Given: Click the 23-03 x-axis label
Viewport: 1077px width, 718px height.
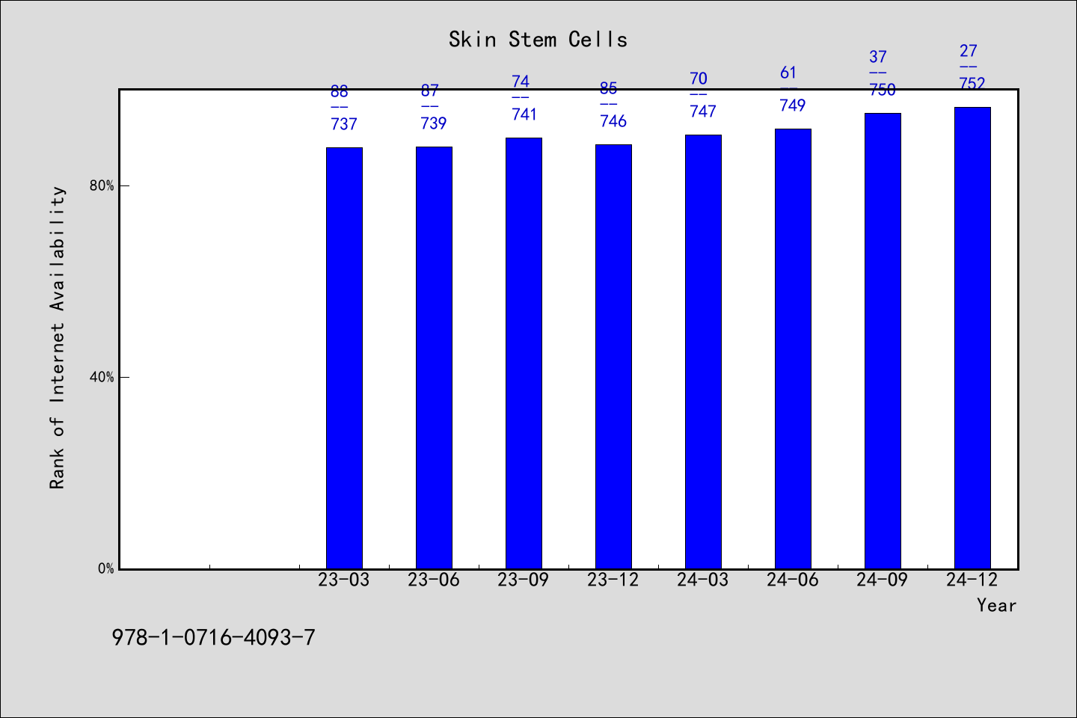Looking at the screenshot, I should click(344, 580).
